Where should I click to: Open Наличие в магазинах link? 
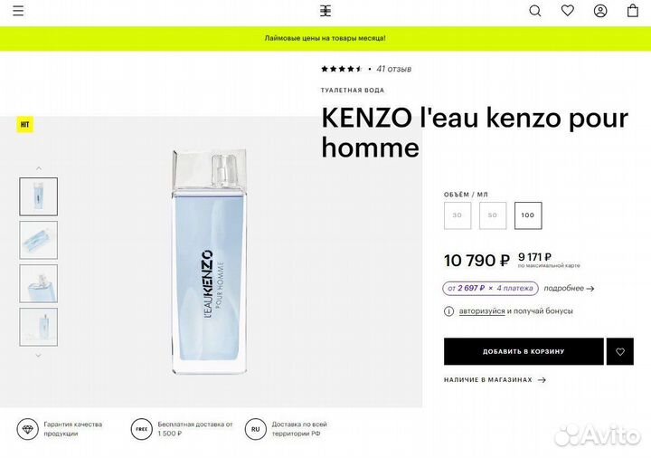coord(495,380)
